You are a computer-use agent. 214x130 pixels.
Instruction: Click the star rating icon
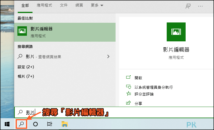coord(129,94)
